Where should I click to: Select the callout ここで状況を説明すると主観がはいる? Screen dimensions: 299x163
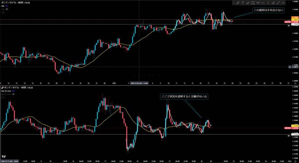tap(184, 96)
